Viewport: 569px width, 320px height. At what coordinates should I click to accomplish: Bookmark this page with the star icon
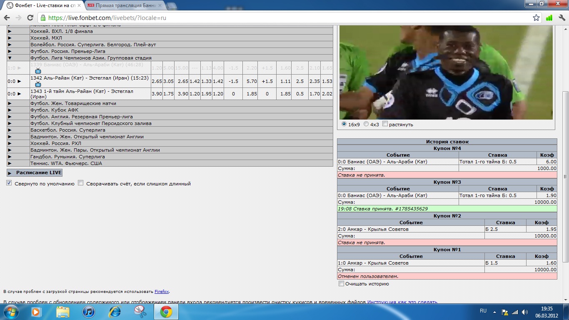[x=537, y=18]
